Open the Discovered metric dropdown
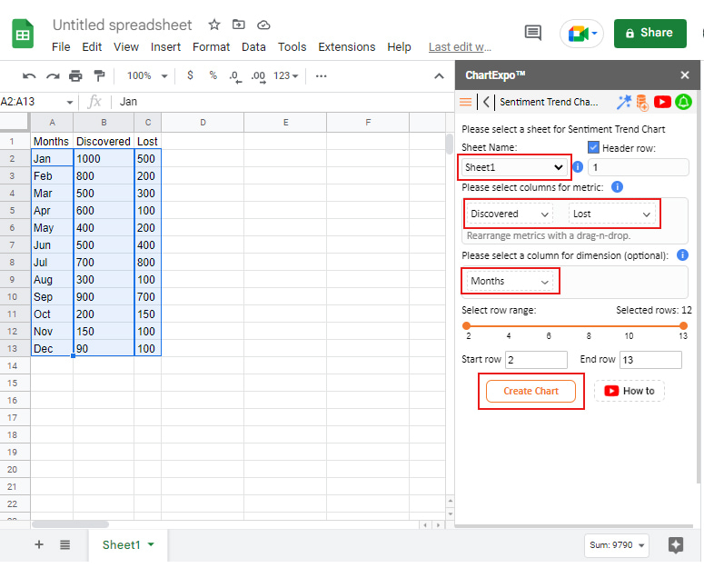The image size is (704, 578). click(x=510, y=214)
